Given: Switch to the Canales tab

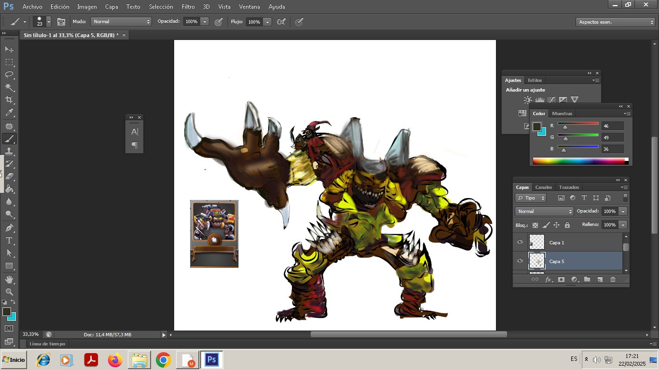Looking at the screenshot, I should coord(544,187).
